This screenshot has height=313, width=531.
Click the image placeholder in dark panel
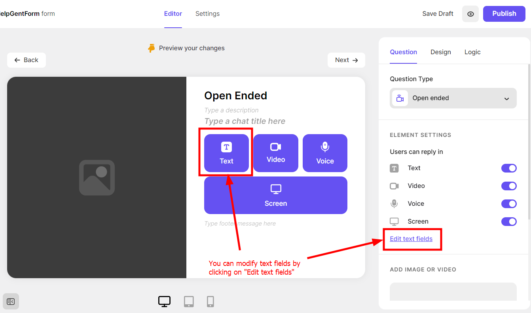(97, 178)
